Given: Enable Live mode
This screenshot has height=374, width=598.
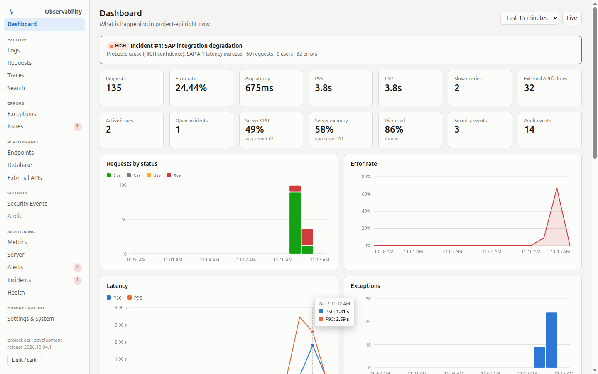Looking at the screenshot, I should (x=572, y=18).
